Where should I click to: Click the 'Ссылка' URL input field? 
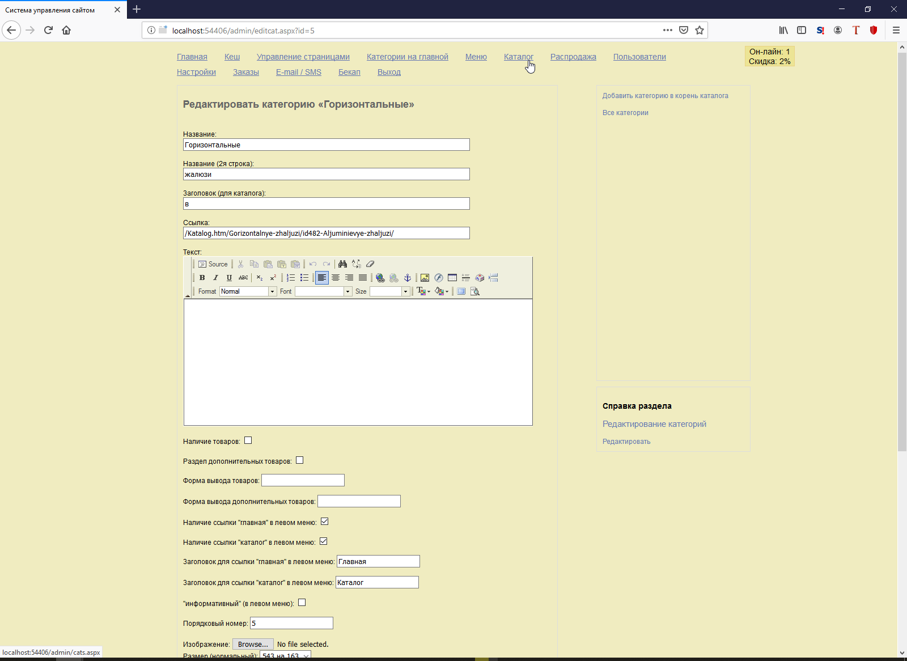327,233
